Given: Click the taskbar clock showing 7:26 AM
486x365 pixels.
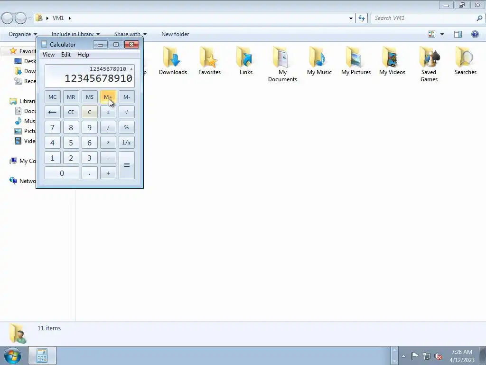Looking at the screenshot, I should pos(461,356).
